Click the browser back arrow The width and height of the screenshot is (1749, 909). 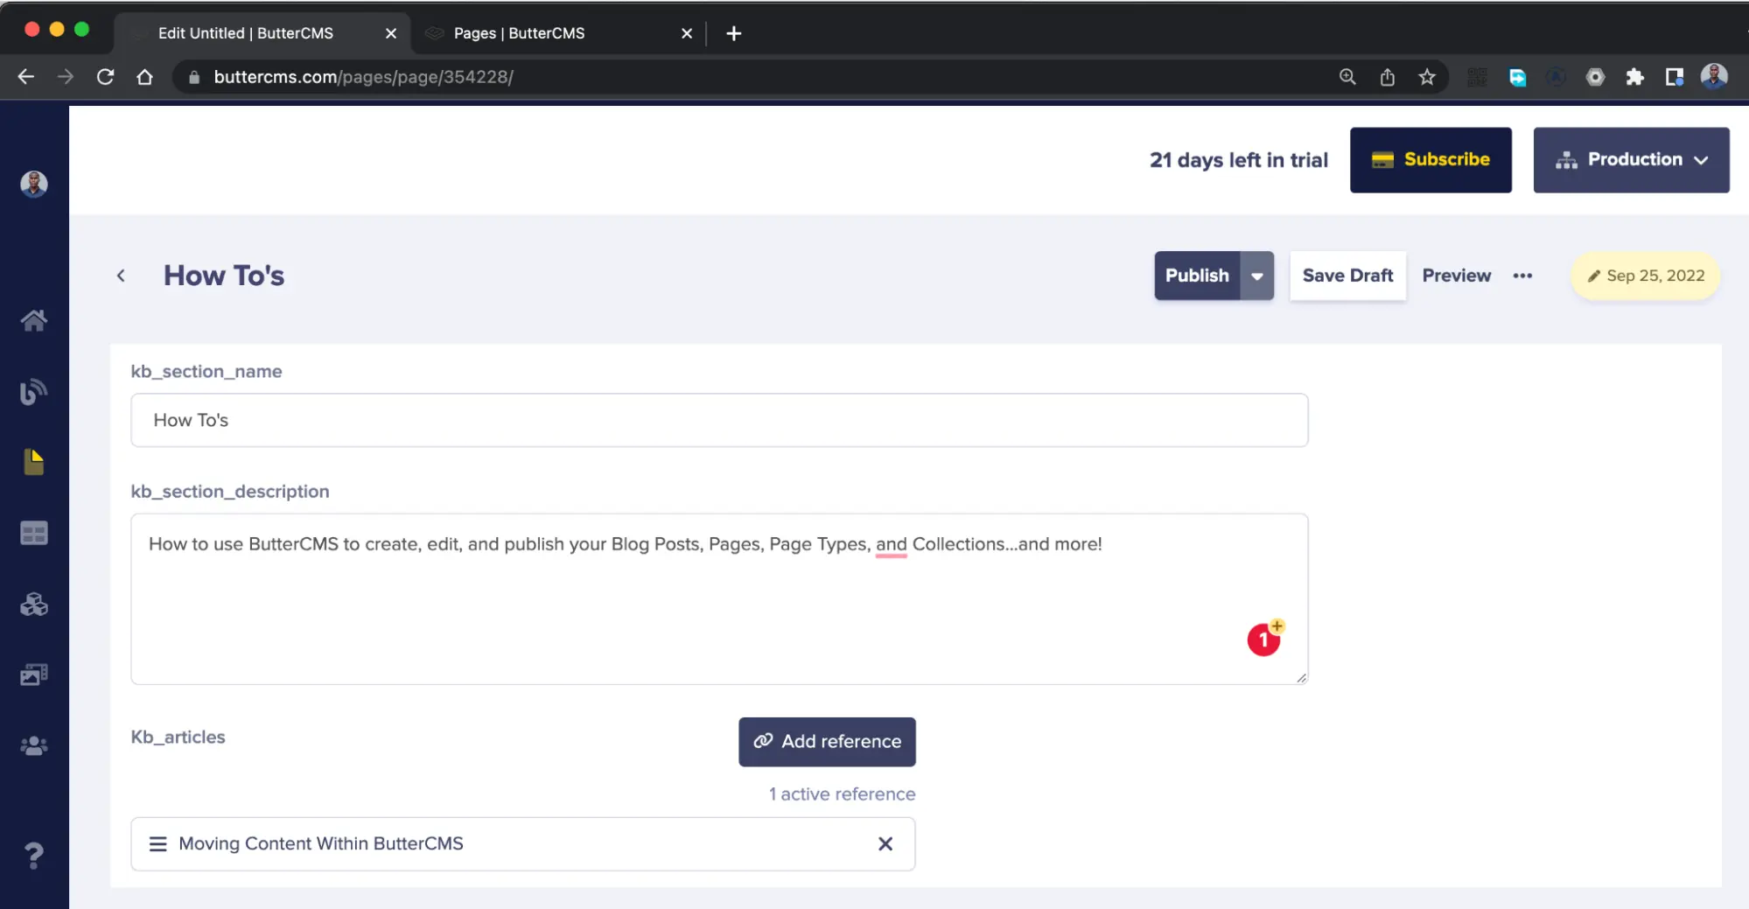pyautogui.click(x=26, y=77)
